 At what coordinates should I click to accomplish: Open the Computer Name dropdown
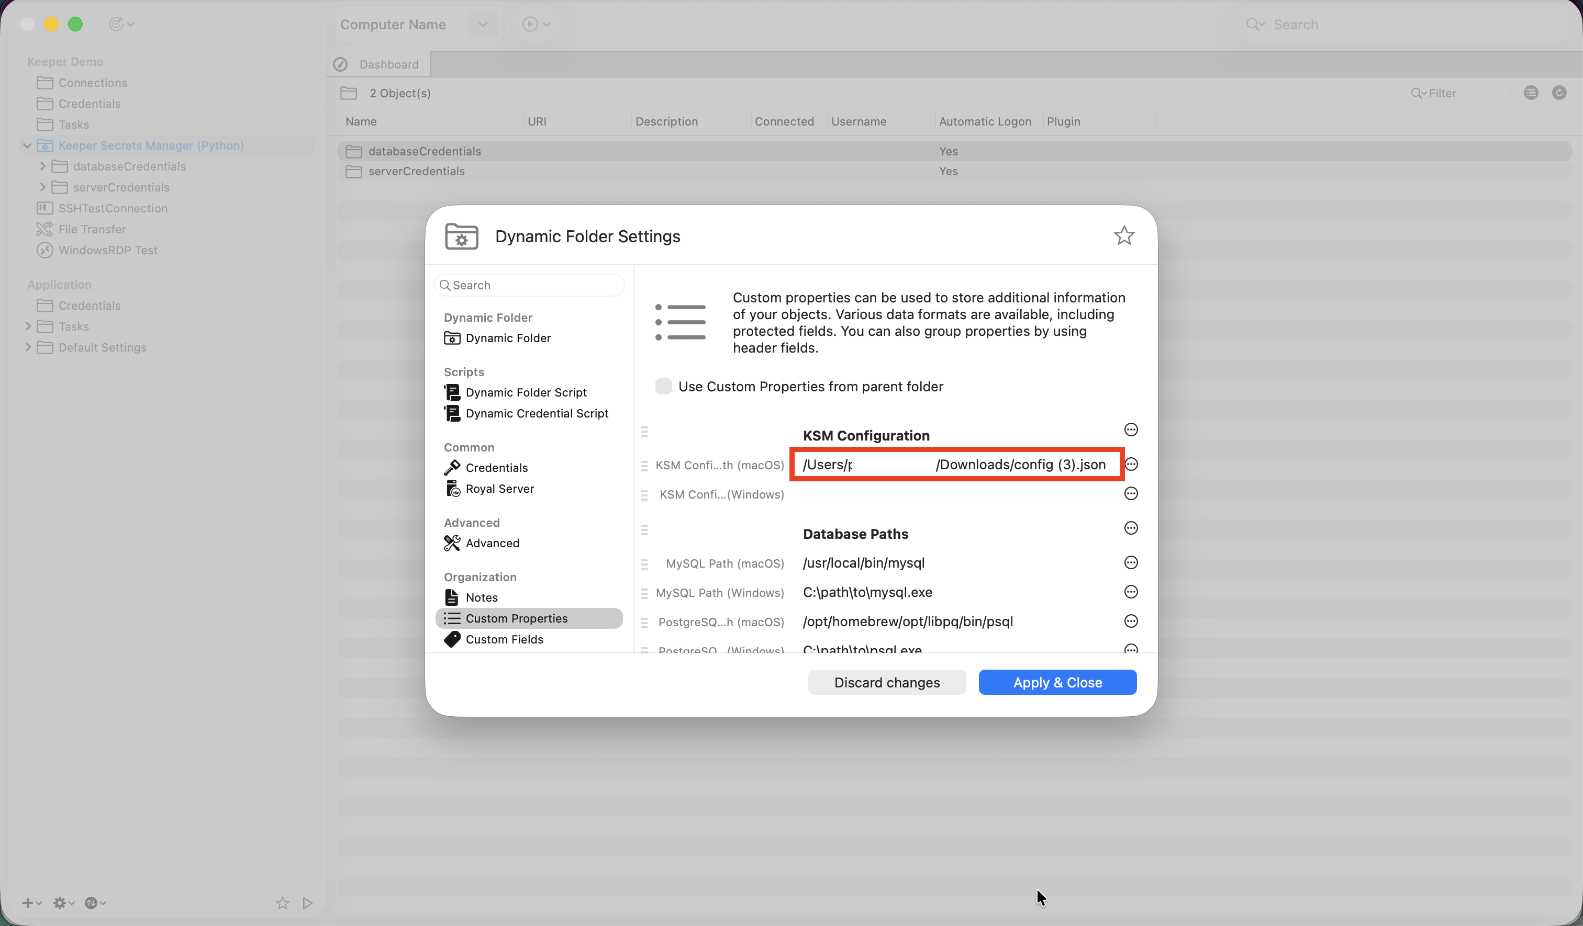pyautogui.click(x=483, y=25)
